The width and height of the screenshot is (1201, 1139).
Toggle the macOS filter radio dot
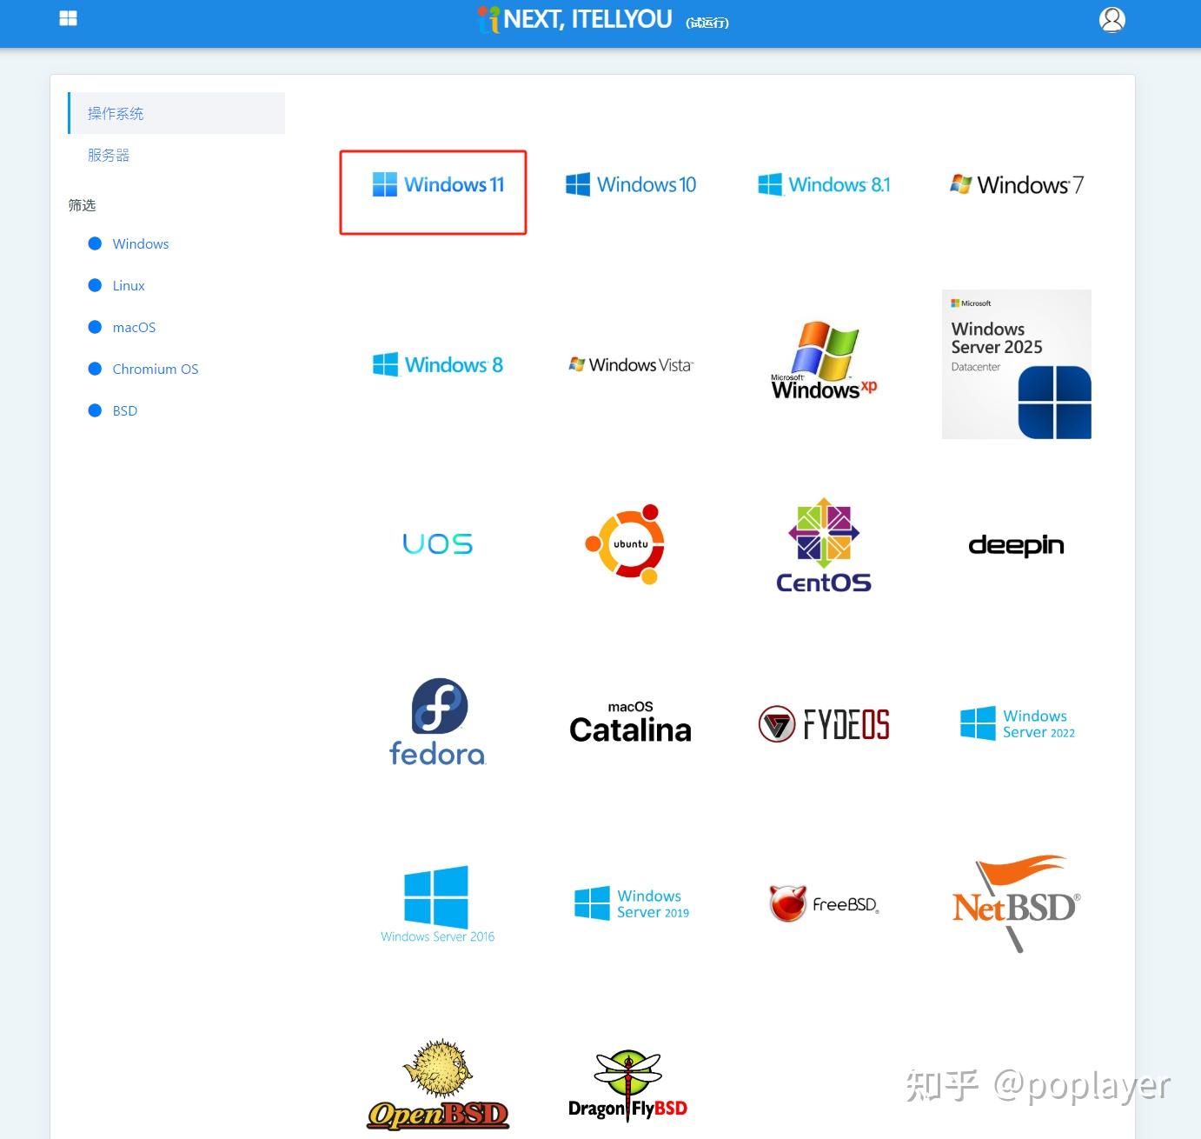[x=96, y=327]
